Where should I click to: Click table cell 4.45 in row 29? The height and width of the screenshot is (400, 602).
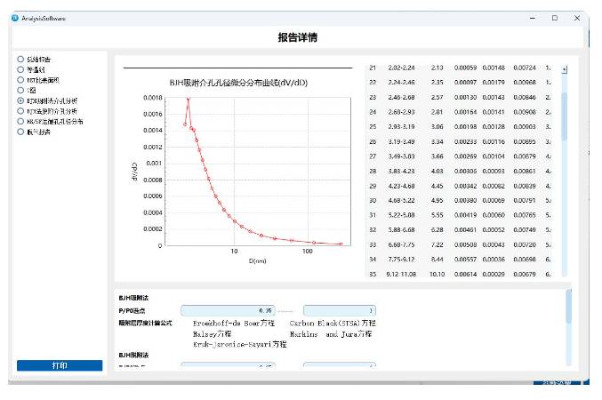437,186
